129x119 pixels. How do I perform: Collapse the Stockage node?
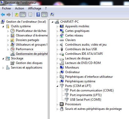3,59
